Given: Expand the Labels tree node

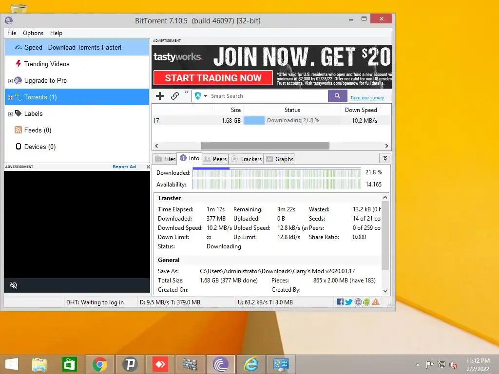Looking at the screenshot, I should click(x=10, y=114).
